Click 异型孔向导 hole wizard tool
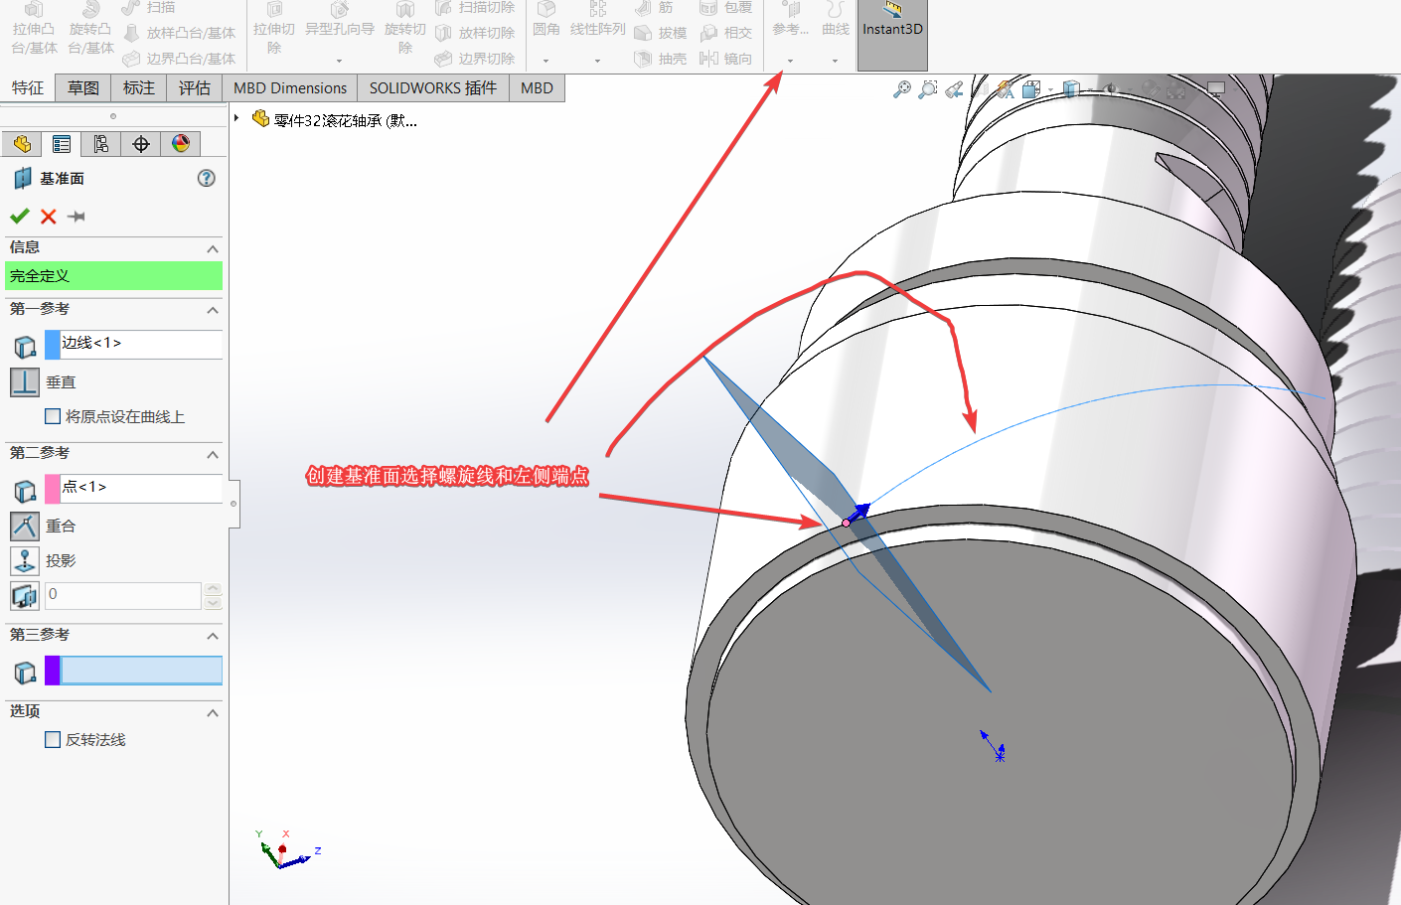 pyautogui.click(x=340, y=20)
